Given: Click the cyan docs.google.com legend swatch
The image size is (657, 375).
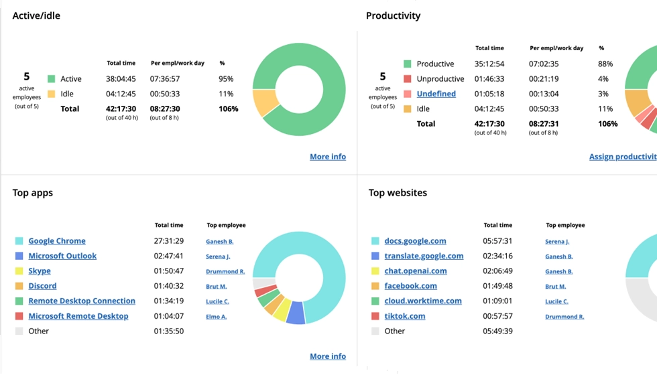Looking at the screenshot, I should pyautogui.click(x=375, y=241).
